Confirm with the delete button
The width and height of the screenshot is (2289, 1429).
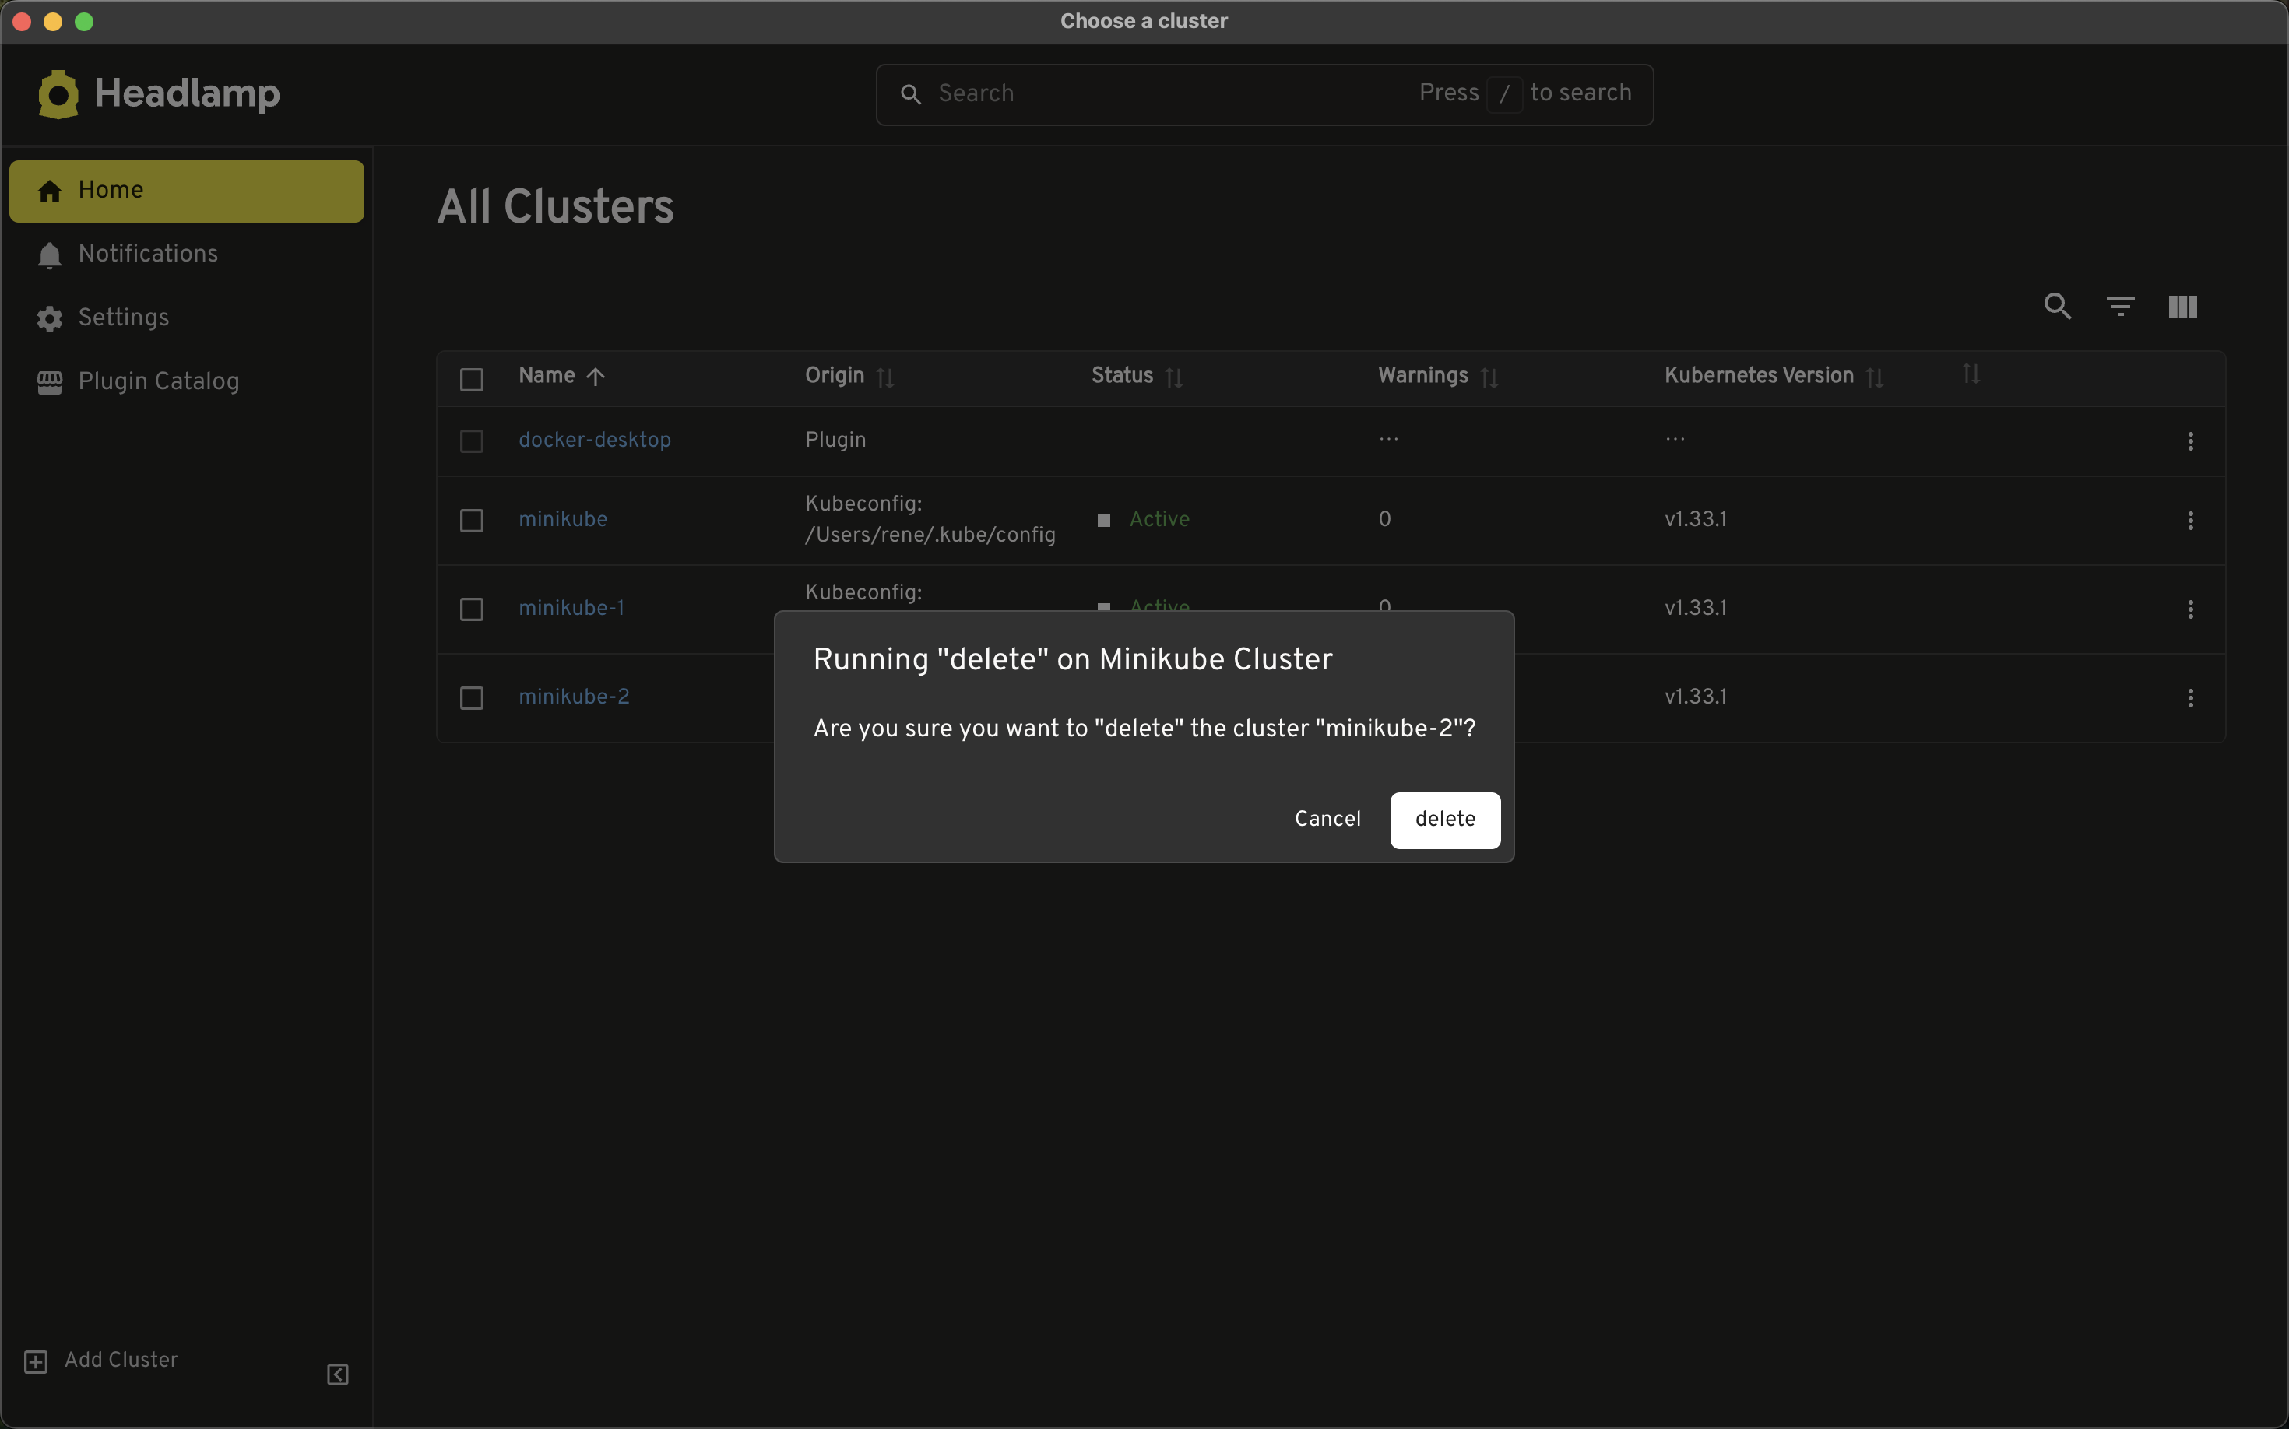point(1443,820)
